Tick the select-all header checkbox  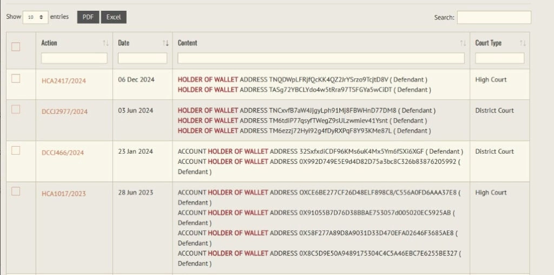(16, 47)
